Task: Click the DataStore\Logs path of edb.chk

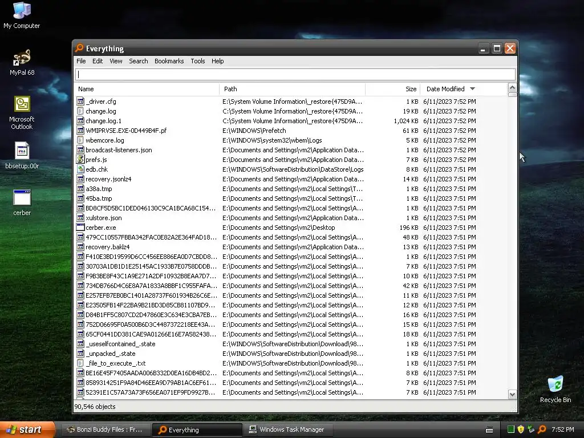Action: (x=293, y=169)
